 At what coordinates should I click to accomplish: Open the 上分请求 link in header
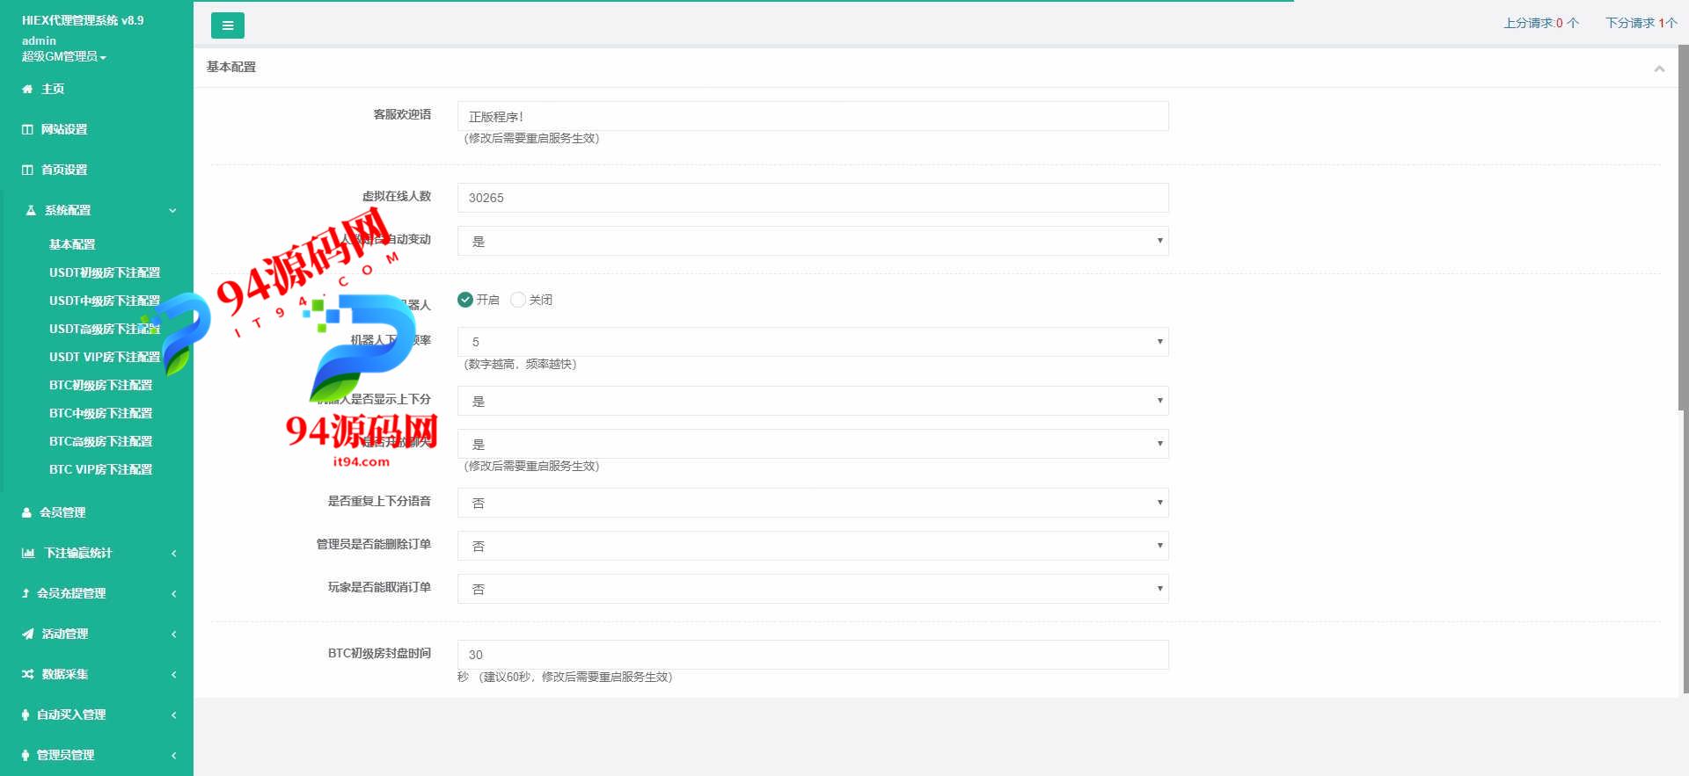coord(1541,23)
